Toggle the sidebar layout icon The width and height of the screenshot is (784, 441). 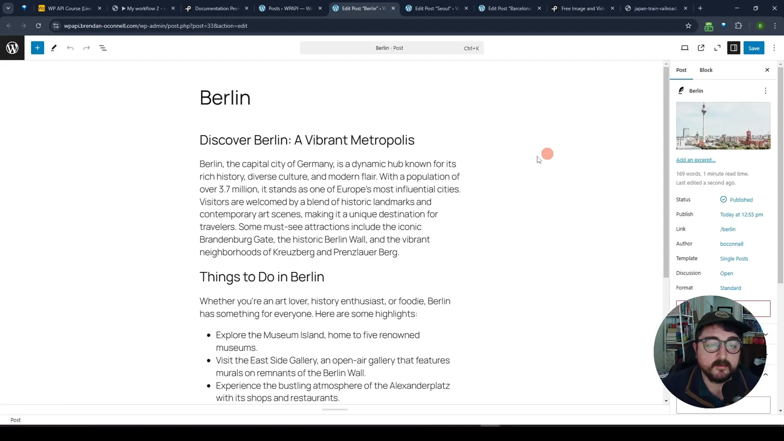[734, 48]
